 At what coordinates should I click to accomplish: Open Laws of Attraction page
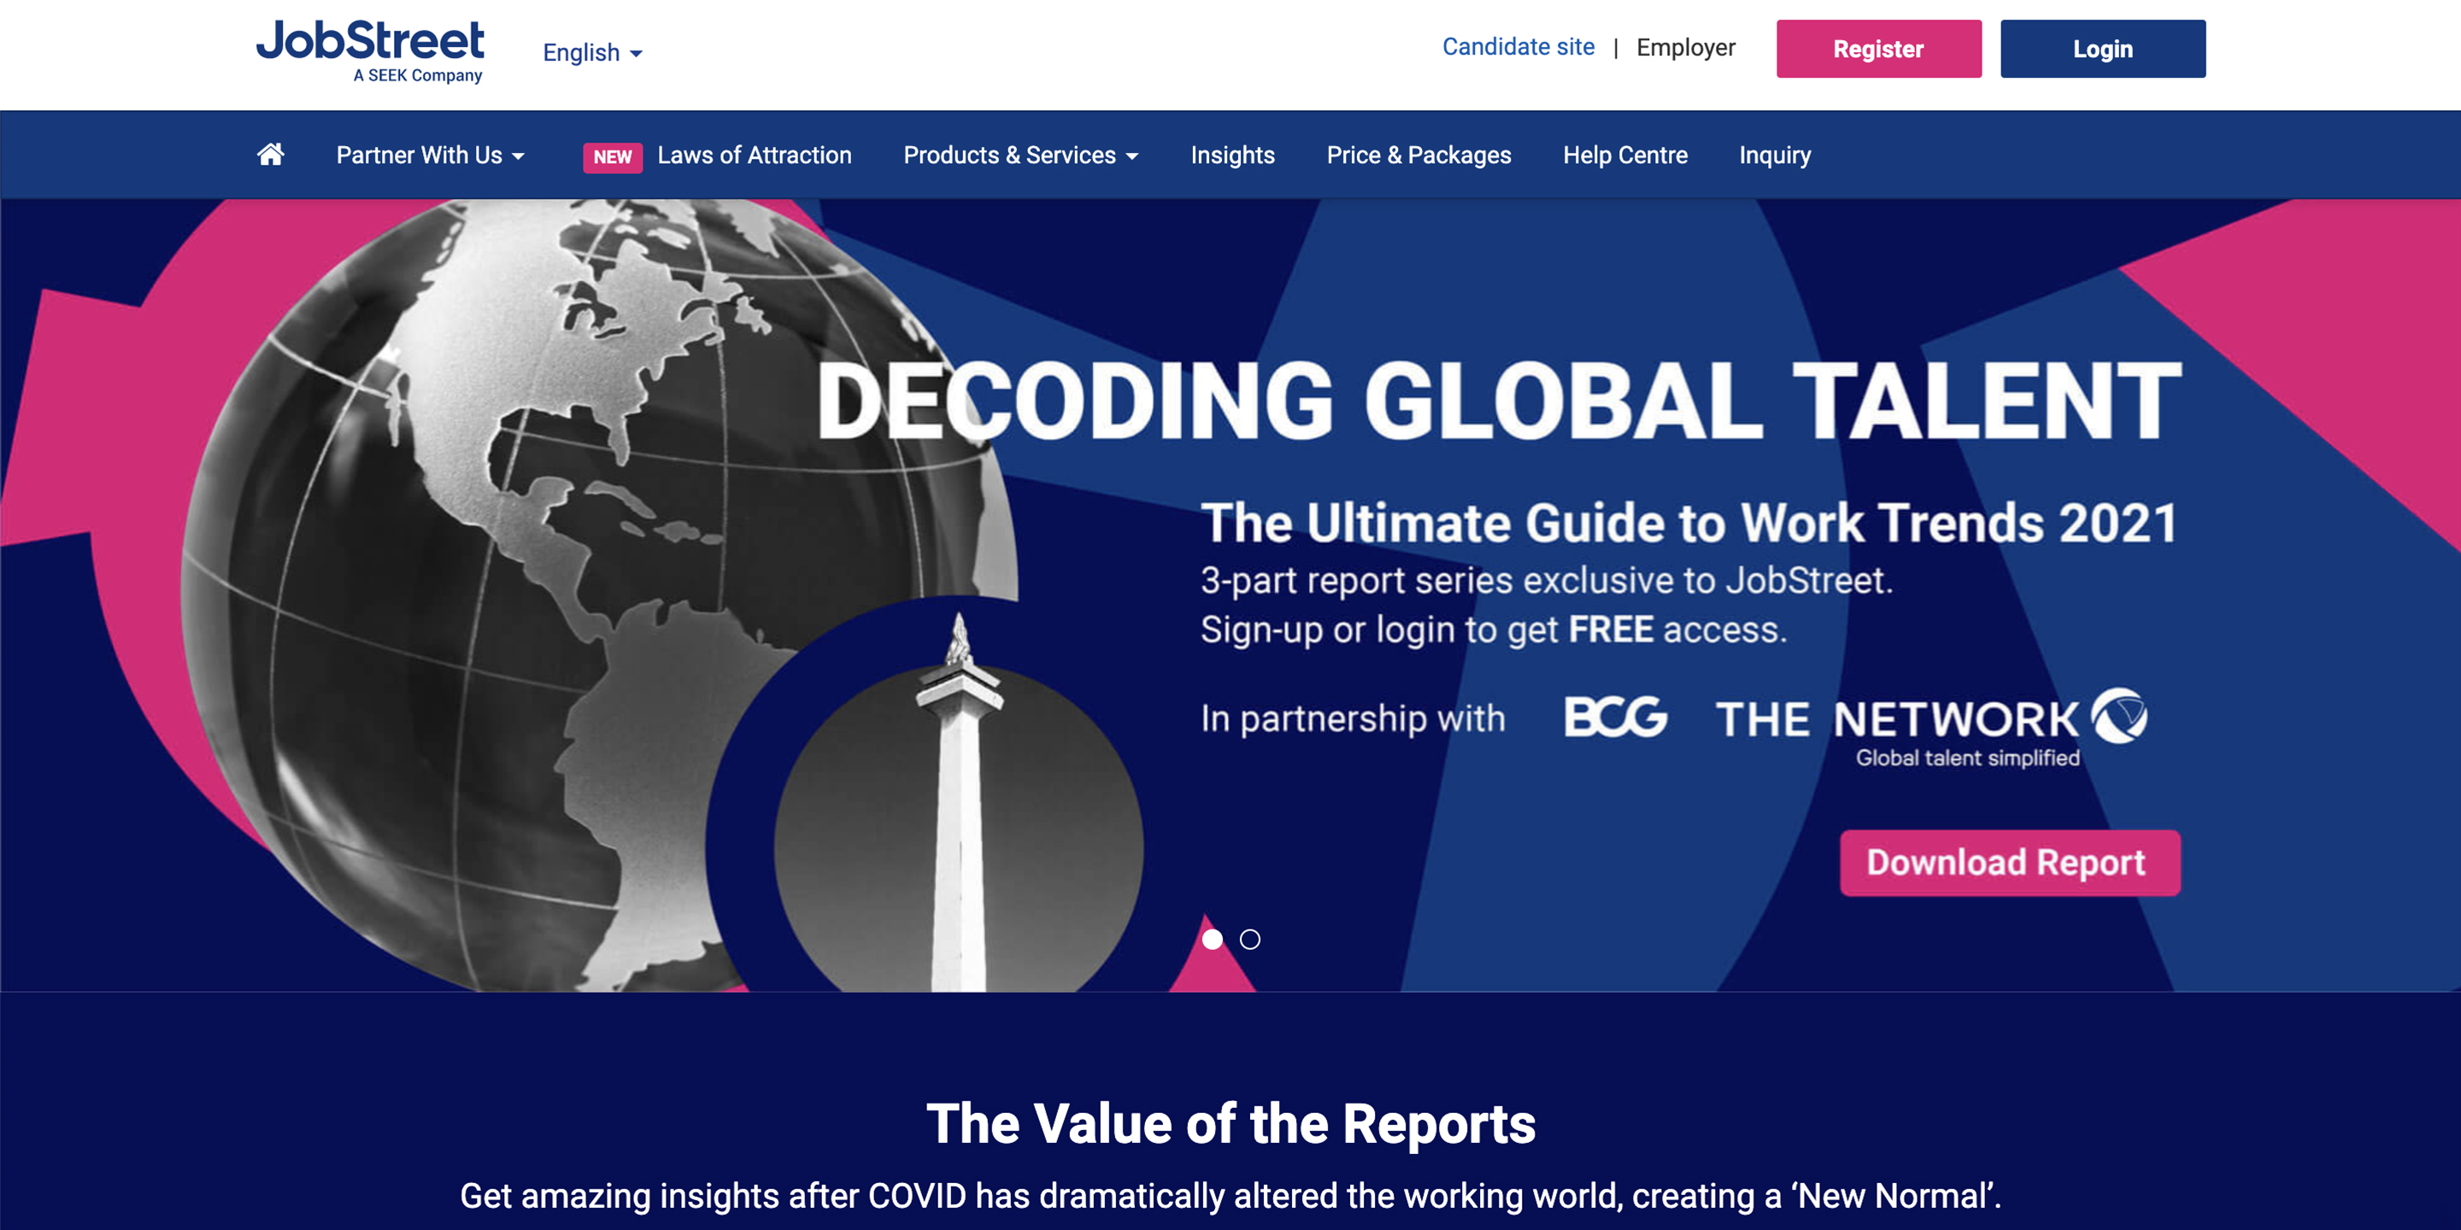pyautogui.click(x=754, y=155)
